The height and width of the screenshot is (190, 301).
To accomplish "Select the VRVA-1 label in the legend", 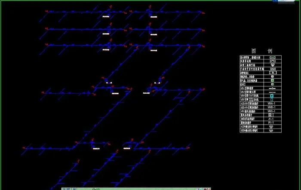I will [271, 103].
